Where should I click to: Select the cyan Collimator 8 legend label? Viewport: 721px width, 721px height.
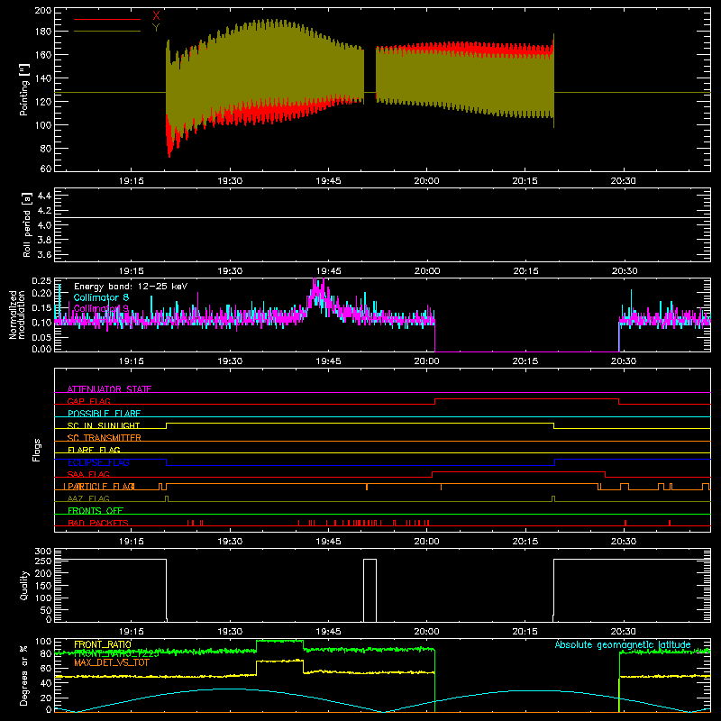pos(101,297)
